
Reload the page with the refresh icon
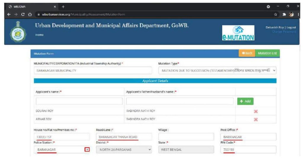pos(23,14)
